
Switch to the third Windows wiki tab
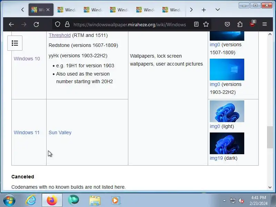point(93,10)
